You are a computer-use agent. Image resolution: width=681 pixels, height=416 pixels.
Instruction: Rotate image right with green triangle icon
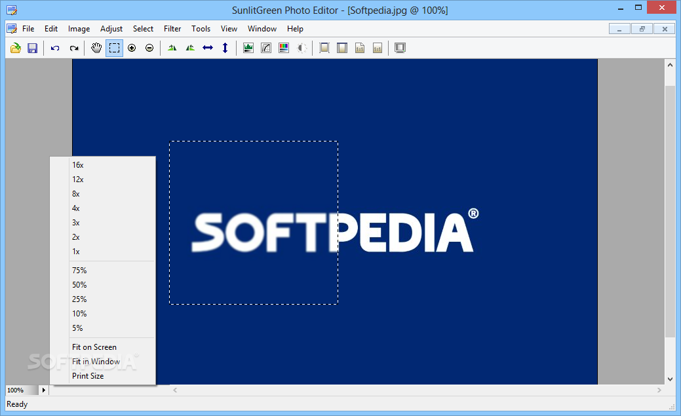pyautogui.click(x=190, y=48)
